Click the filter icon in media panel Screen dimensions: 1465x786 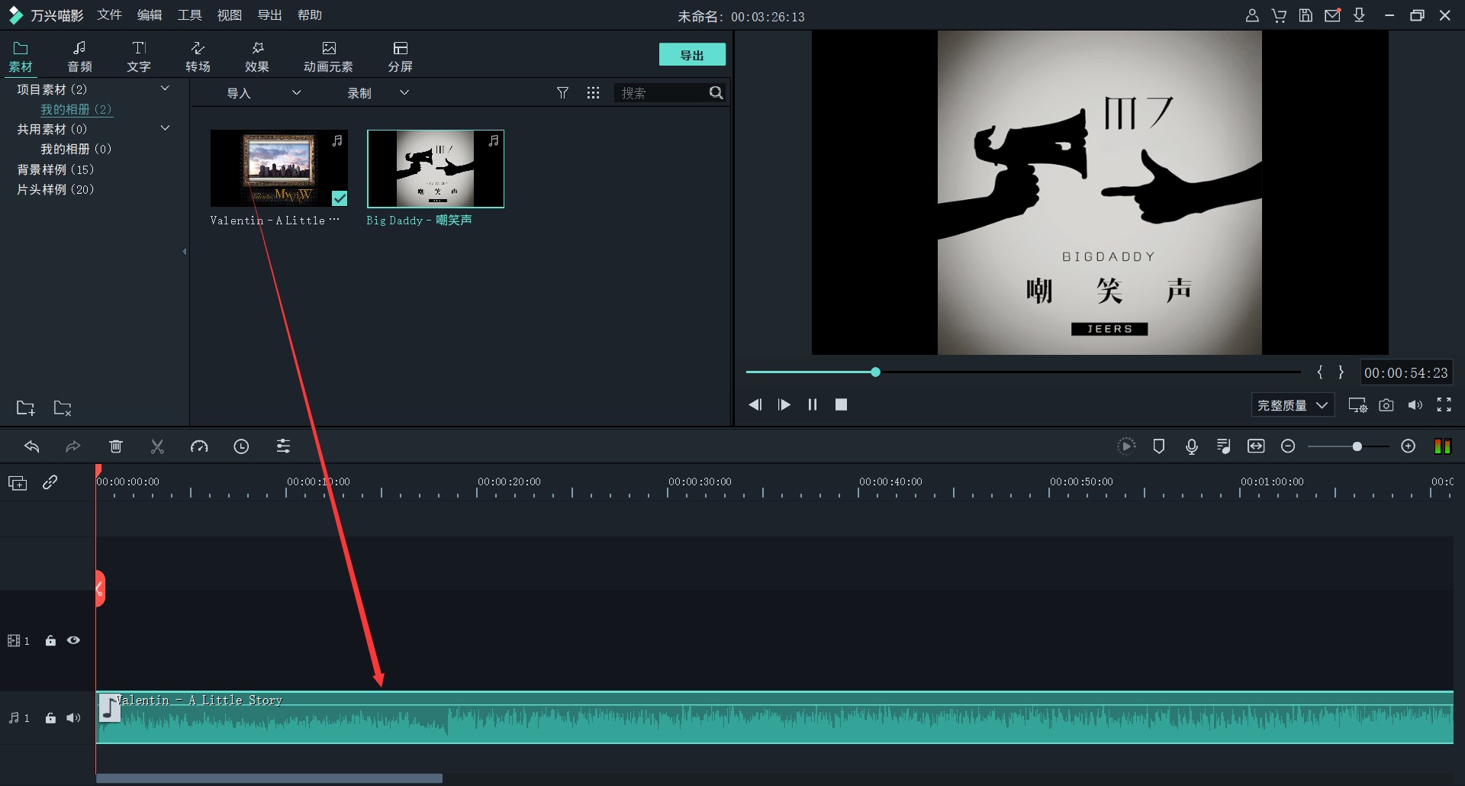(x=562, y=93)
